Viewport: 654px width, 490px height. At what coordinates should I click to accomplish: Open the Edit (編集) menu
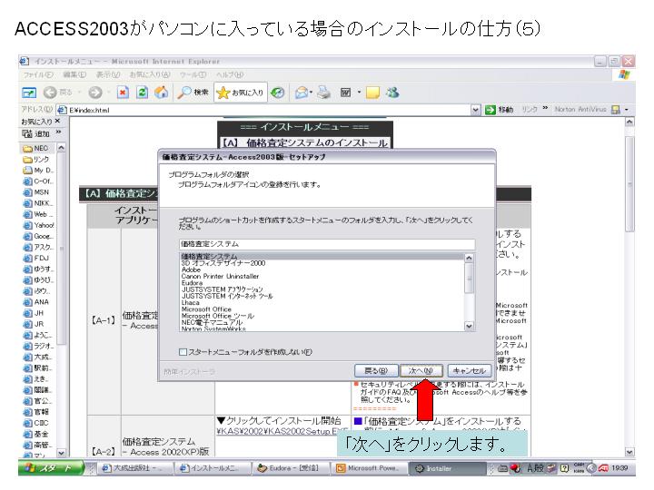click(74, 75)
